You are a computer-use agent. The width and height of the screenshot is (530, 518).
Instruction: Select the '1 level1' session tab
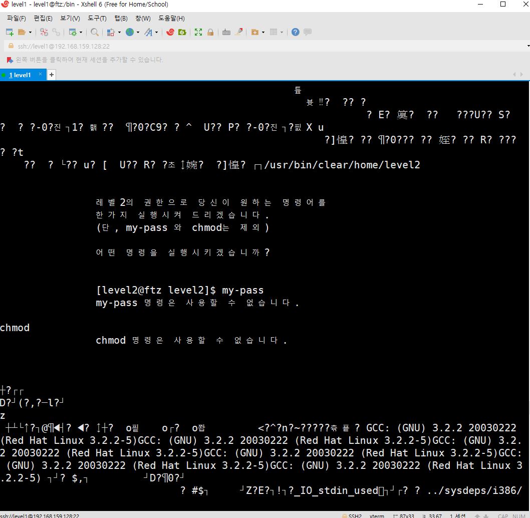(20, 75)
